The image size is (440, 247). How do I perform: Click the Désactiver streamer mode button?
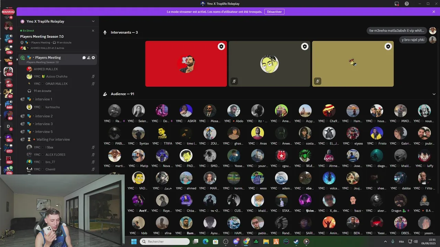click(x=274, y=12)
